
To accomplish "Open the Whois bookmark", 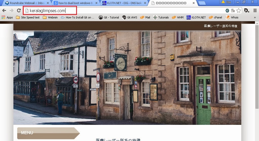I will [x=232, y=17].
